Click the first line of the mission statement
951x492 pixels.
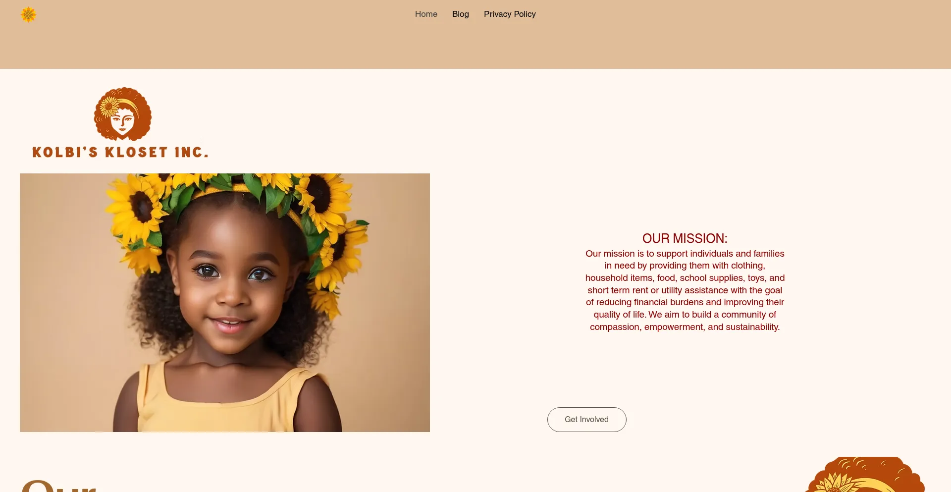[685, 254]
